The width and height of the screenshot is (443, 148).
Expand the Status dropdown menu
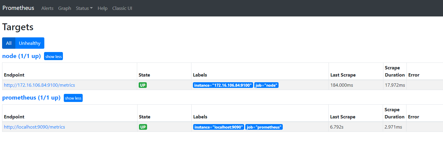click(84, 8)
